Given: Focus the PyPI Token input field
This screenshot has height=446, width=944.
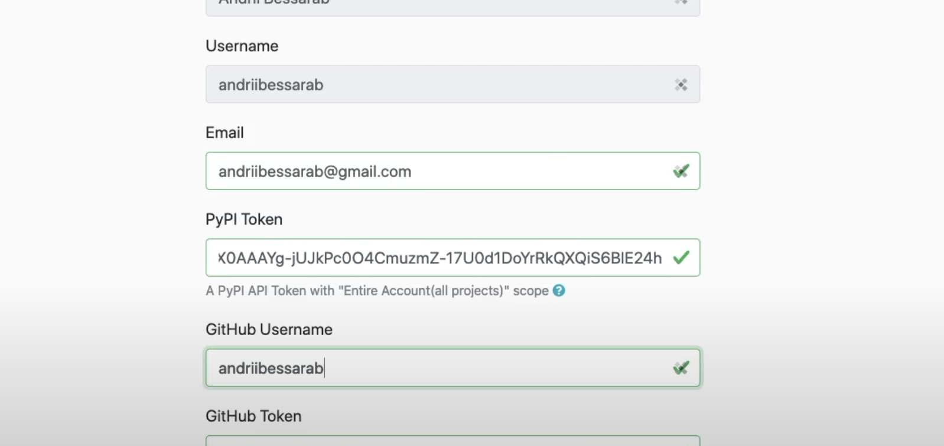Looking at the screenshot, I should point(437,258).
